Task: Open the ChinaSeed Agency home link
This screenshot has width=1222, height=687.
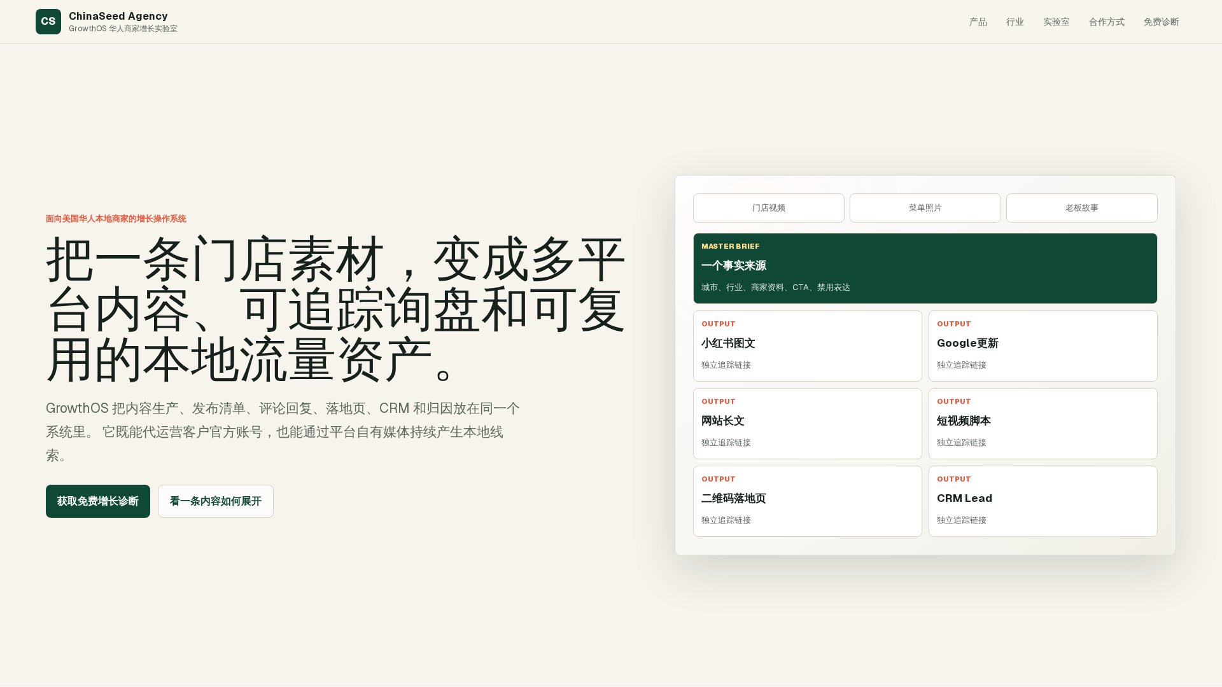Action: pyautogui.click(x=106, y=22)
